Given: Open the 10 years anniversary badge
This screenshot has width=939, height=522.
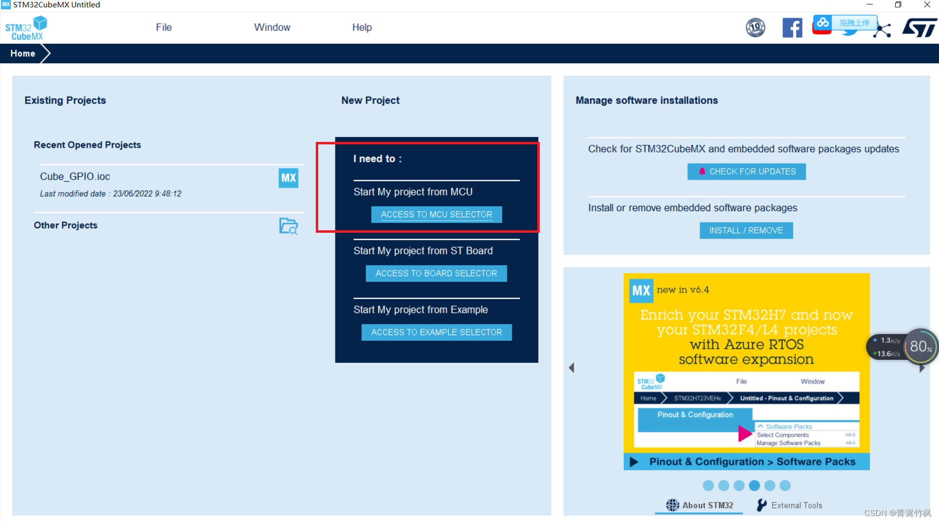Looking at the screenshot, I should pyautogui.click(x=755, y=27).
